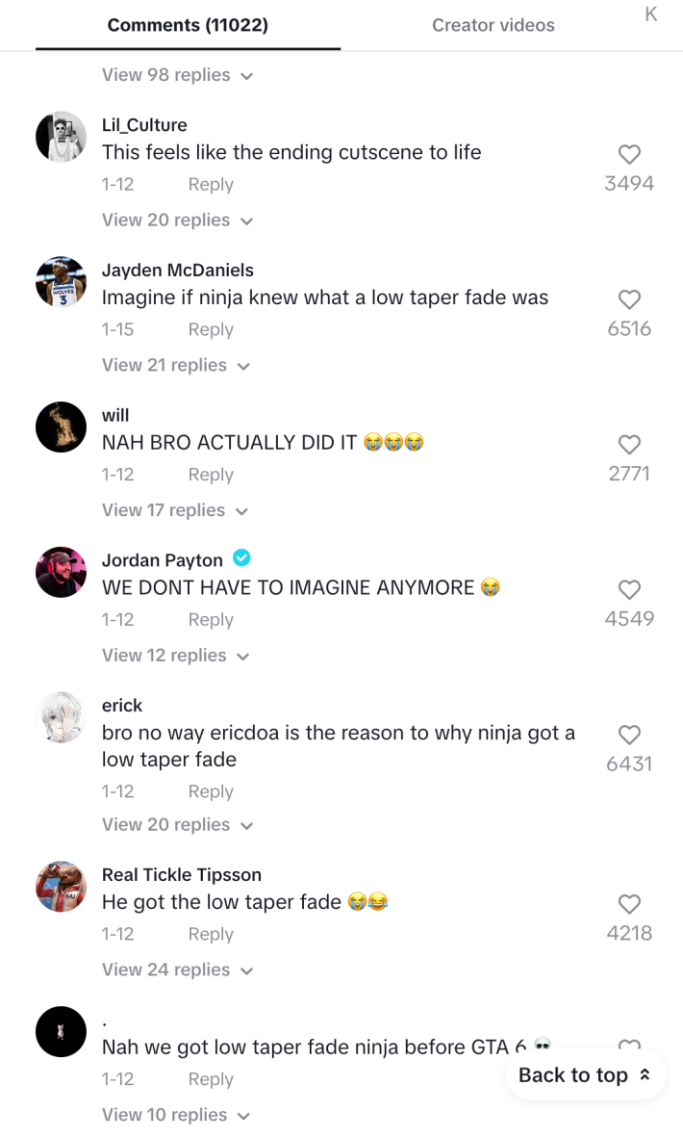Tap the heart on Jayden McDaniels' comment
The image size is (683, 1138).
click(x=629, y=299)
